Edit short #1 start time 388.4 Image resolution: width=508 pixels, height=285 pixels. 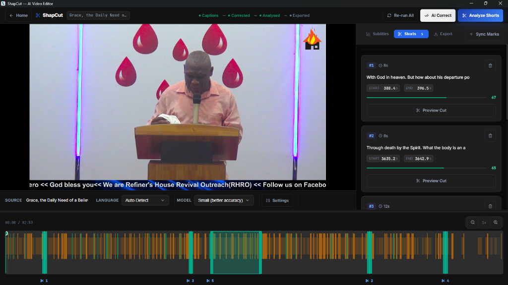pos(383,88)
